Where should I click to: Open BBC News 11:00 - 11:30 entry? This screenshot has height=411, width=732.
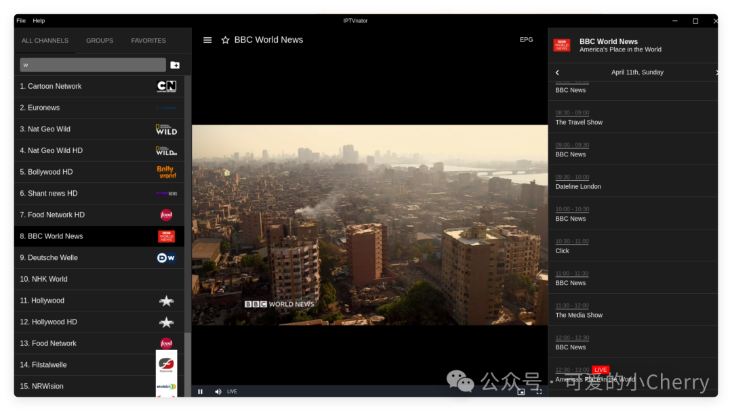tap(632, 278)
